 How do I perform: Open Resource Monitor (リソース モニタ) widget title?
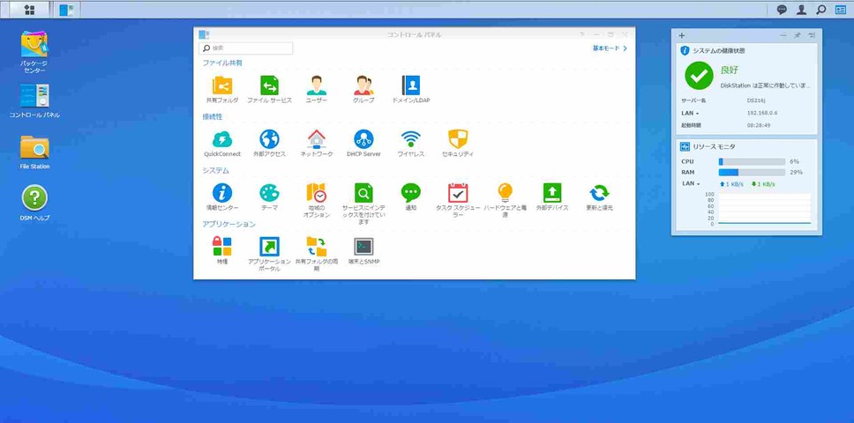click(x=714, y=147)
